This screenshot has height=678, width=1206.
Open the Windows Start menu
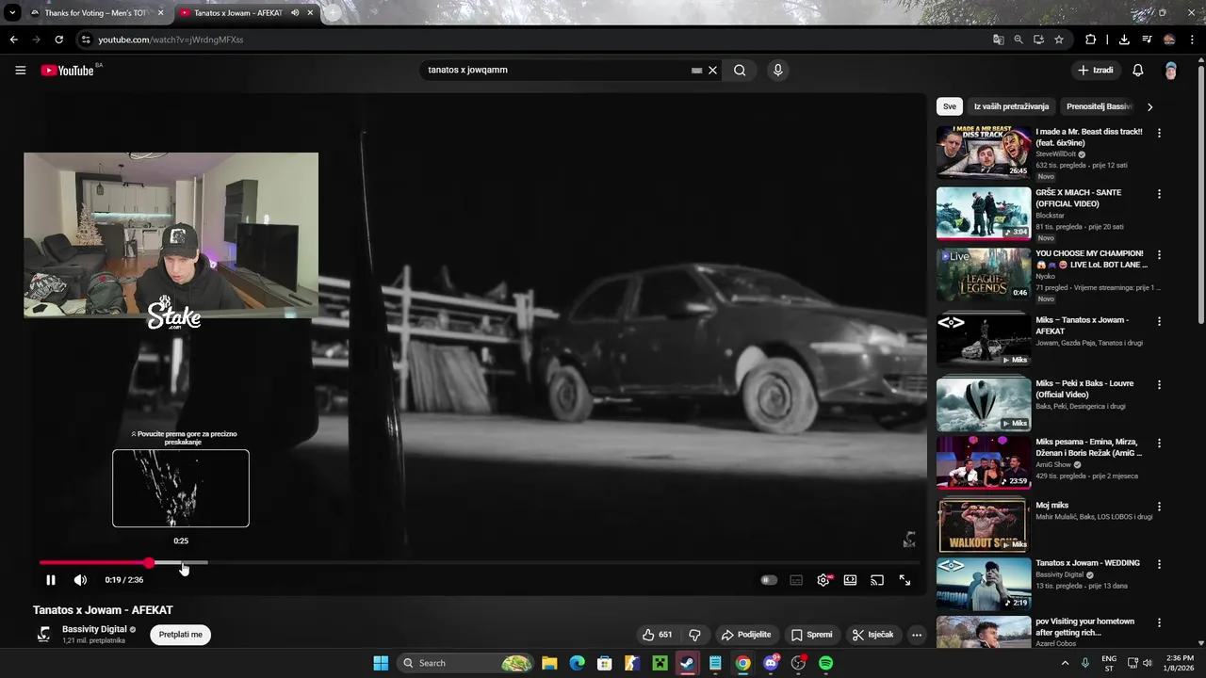(381, 663)
